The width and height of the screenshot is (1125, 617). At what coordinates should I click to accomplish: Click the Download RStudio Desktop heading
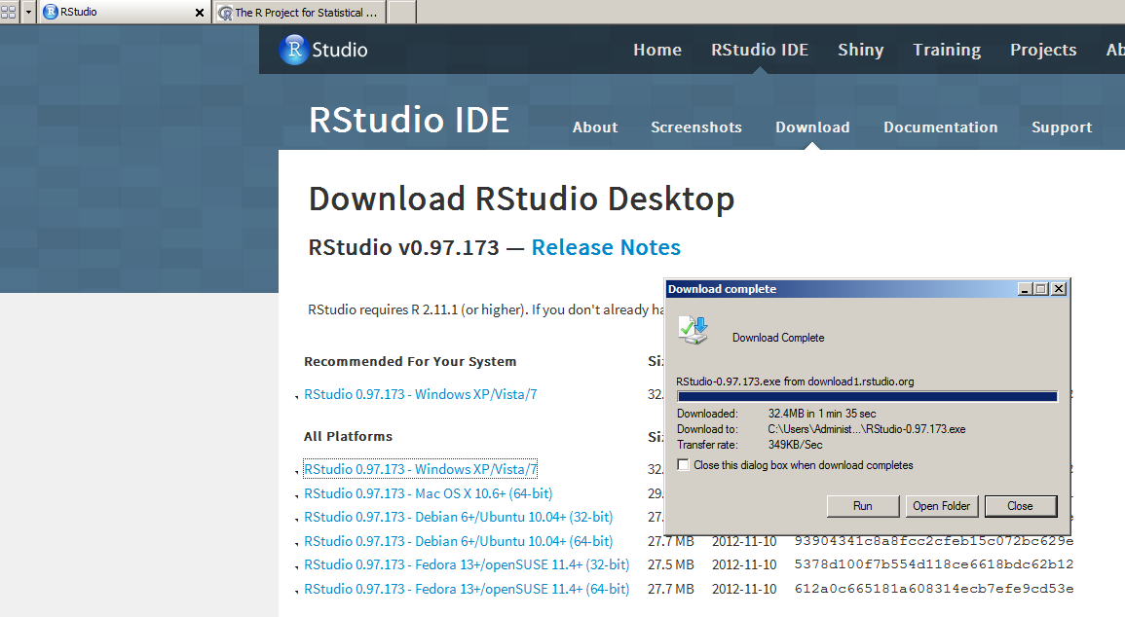point(522,200)
